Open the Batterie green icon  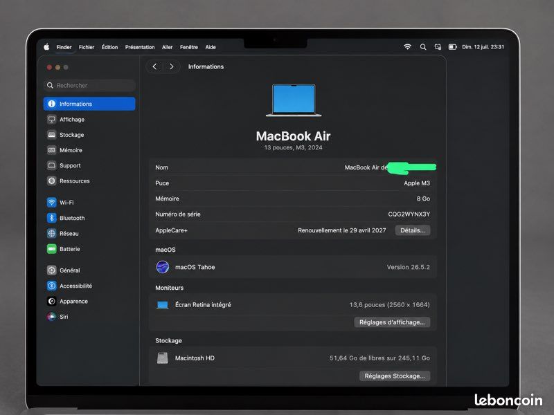tap(51, 249)
